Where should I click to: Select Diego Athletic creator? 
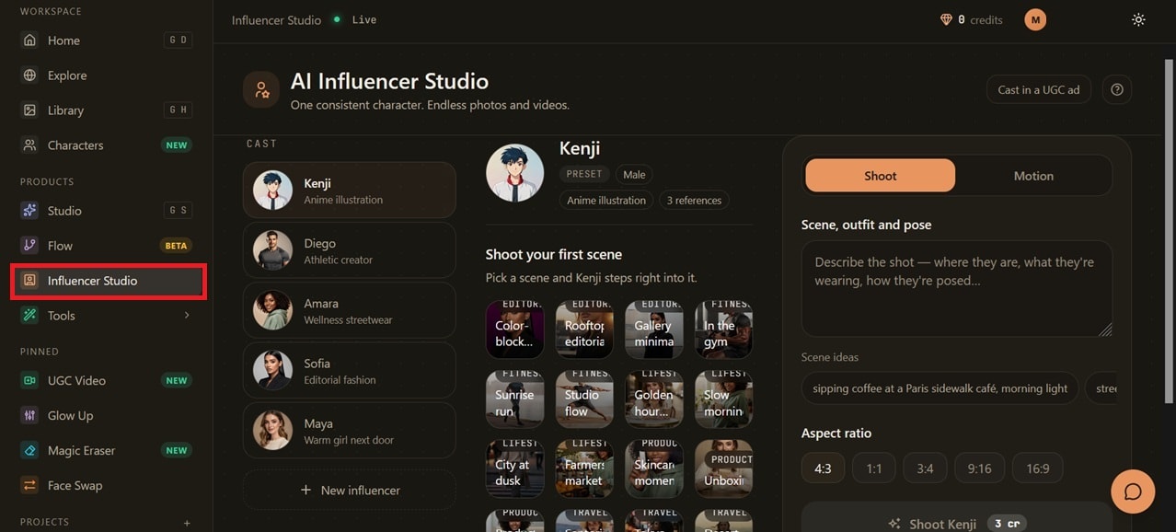(349, 250)
